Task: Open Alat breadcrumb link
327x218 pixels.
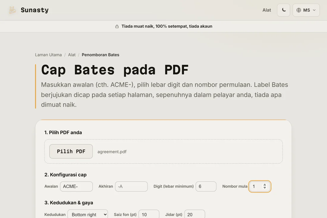Action: tap(72, 55)
